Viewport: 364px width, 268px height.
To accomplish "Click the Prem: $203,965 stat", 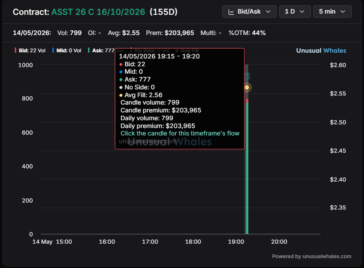I will click(x=170, y=33).
